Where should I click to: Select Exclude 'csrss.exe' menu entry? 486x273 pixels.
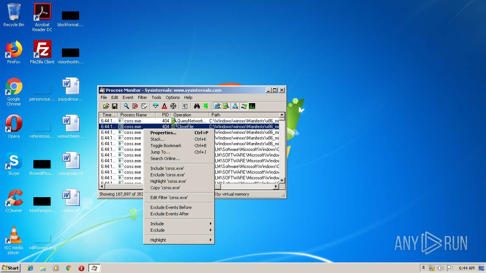point(179,175)
